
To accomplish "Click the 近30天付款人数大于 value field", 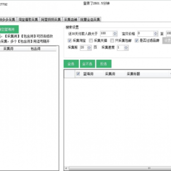I will point(106,34).
